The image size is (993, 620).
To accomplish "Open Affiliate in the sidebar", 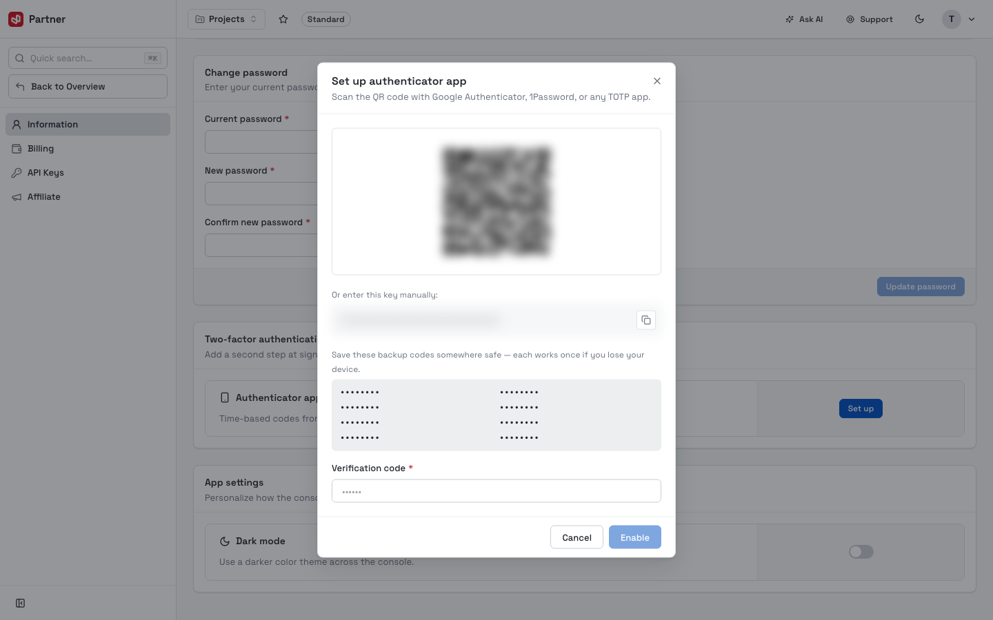I will [x=88, y=197].
